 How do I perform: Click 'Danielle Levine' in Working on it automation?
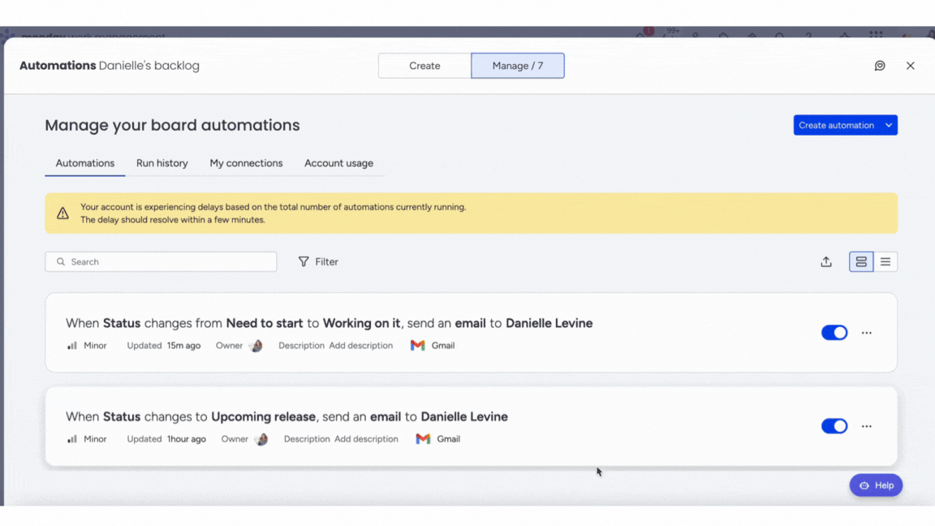(x=549, y=323)
